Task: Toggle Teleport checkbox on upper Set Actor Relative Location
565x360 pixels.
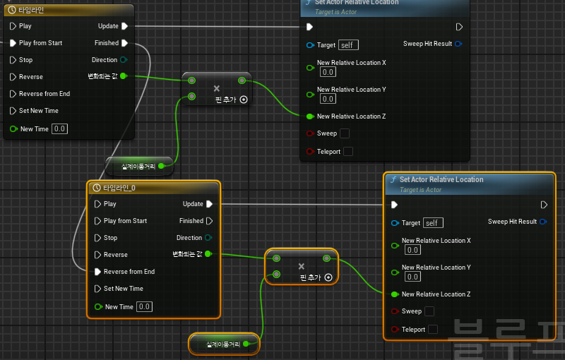Action: (348, 152)
